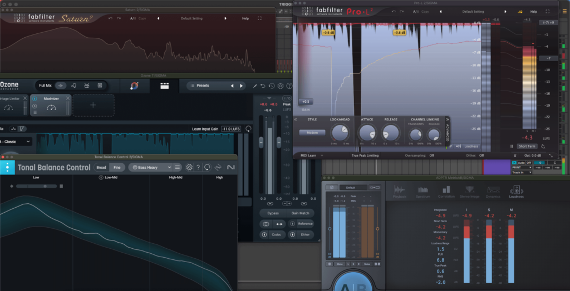Viewport: 570px width, 291px height.
Task: Open Ozone settings gear icon
Action: [x=281, y=86]
